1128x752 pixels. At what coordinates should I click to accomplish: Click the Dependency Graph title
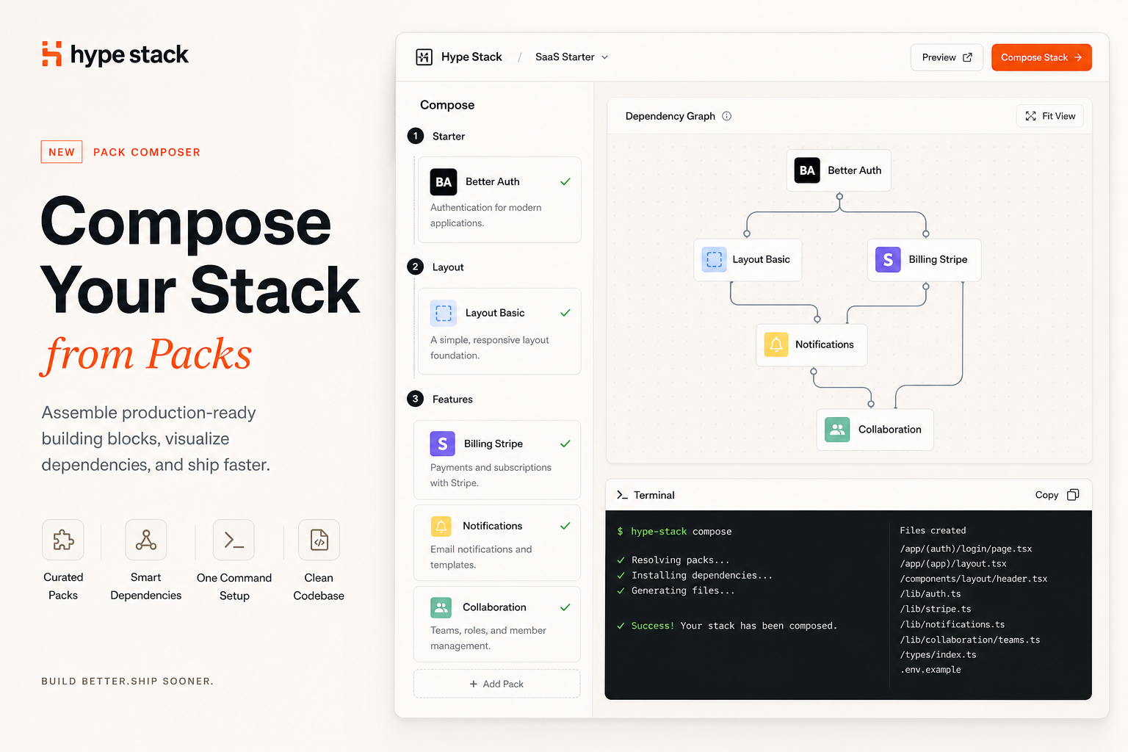(x=670, y=116)
